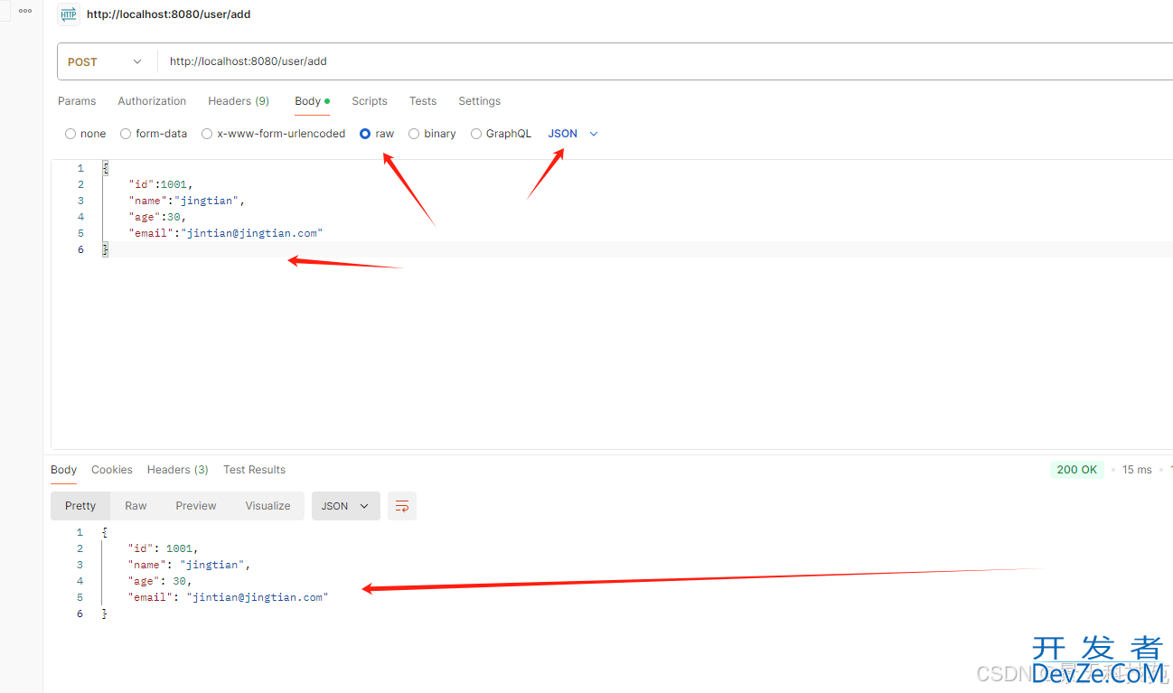Click line number 1 in response viewer
The image size is (1173, 693).
[x=80, y=532]
